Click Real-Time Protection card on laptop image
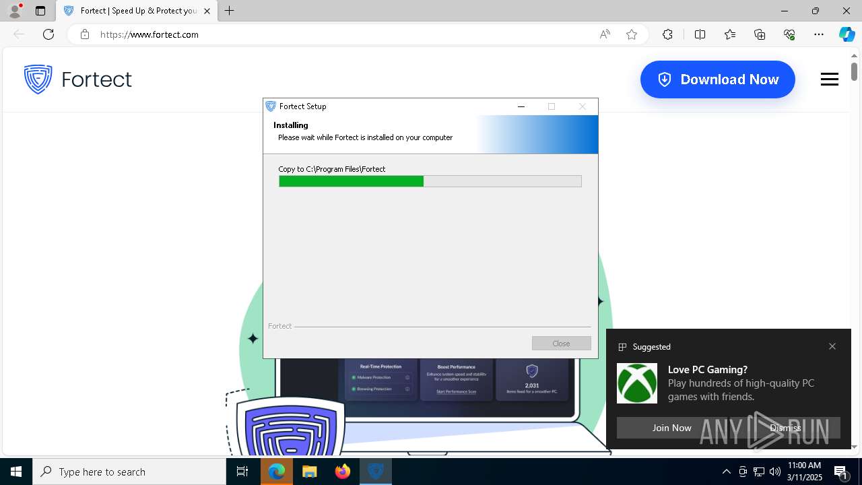 [381, 379]
